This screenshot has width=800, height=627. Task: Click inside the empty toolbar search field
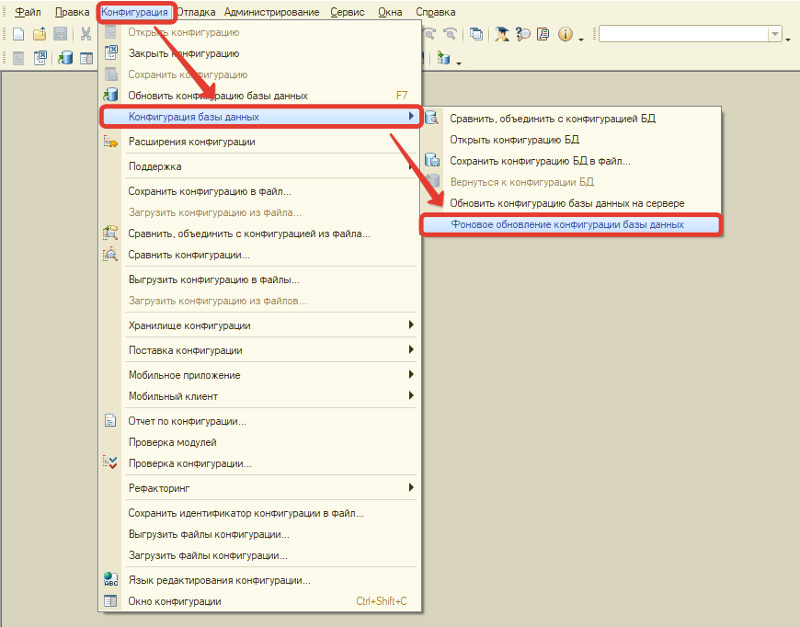coord(684,34)
